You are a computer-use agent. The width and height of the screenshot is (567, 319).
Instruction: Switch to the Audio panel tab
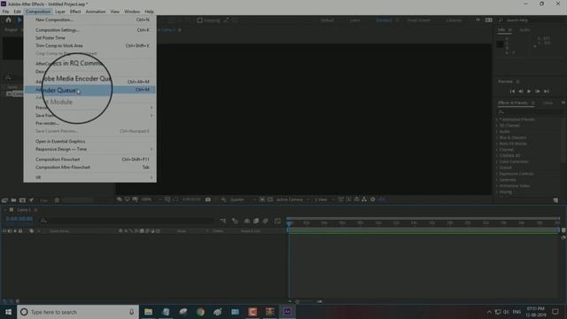pyautogui.click(x=524, y=30)
